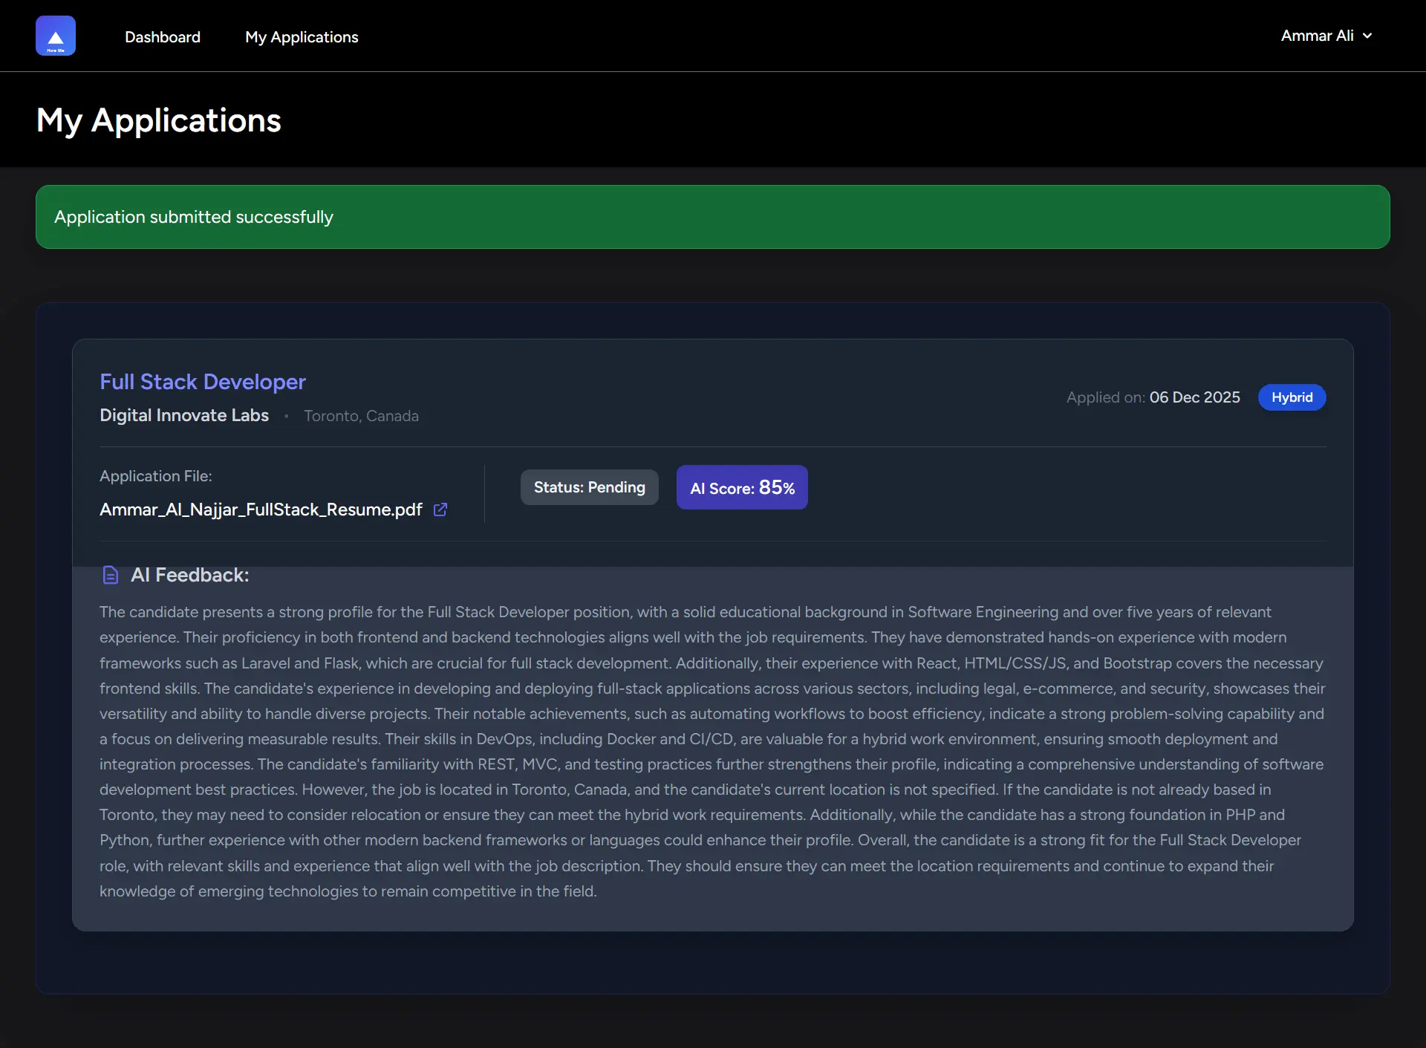
Task: Click the Hybrid work type tag
Action: tap(1292, 397)
